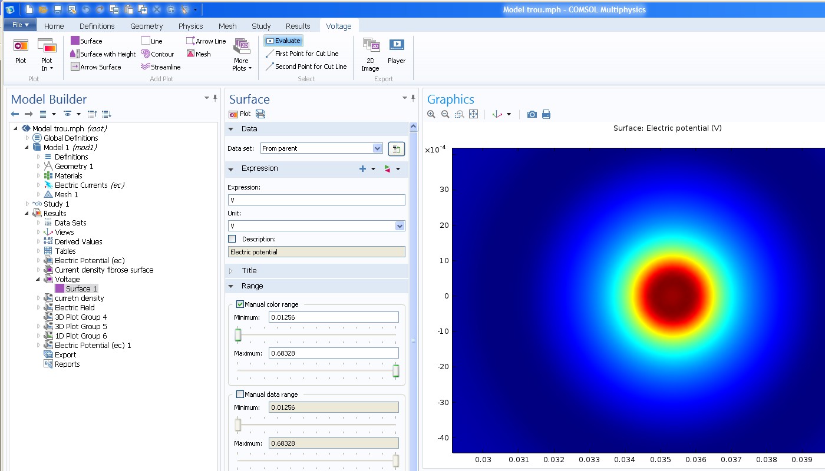
Task: Click the Arrow Surface plot icon
Action: point(75,67)
